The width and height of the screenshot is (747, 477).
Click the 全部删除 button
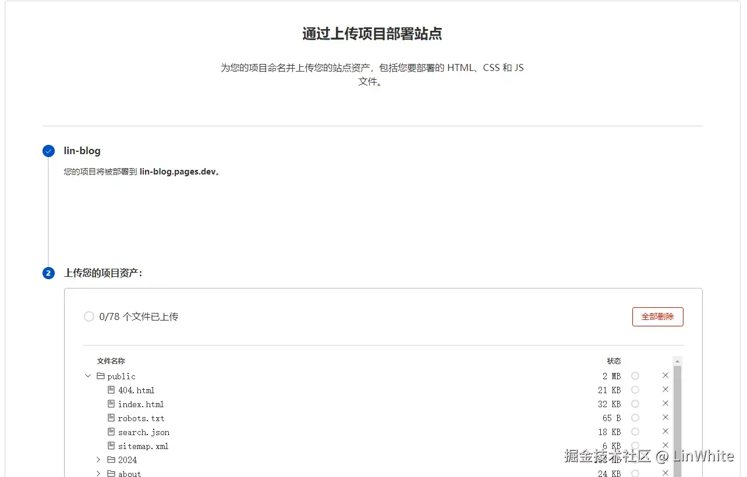point(657,316)
